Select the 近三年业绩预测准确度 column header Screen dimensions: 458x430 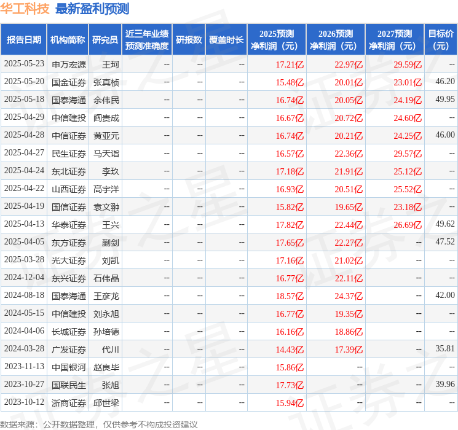pos(147,40)
